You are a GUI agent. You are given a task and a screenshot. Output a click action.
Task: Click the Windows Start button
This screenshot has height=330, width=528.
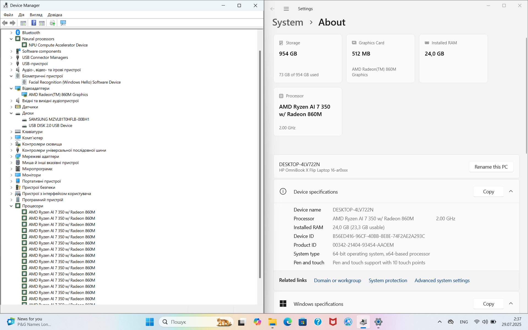[x=150, y=322]
